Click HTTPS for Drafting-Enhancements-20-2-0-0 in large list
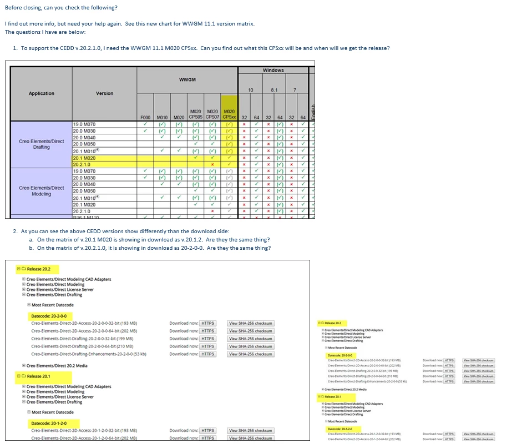Viewport: 522px width, 448px height. click(x=207, y=354)
